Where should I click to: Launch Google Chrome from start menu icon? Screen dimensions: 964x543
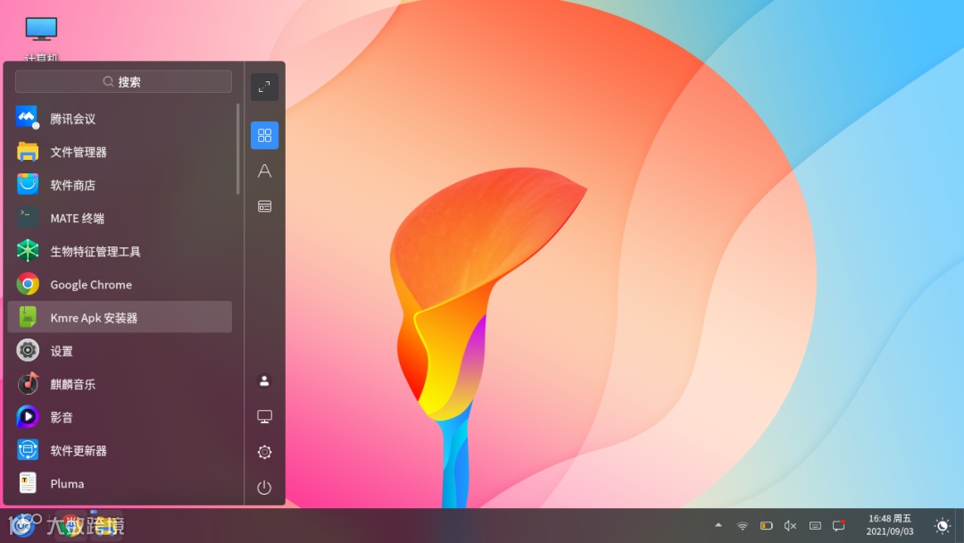(27, 284)
